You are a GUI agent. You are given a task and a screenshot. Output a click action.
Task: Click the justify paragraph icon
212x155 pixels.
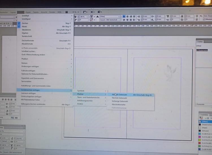click(x=134, y=16)
